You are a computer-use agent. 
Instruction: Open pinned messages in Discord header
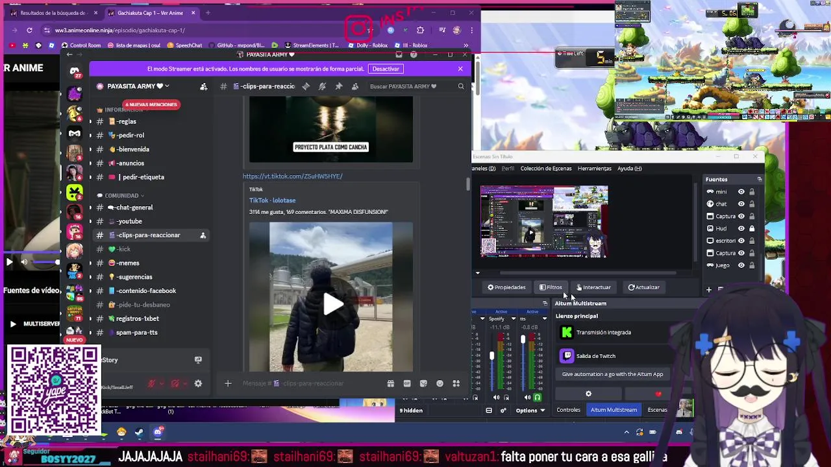[x=339, y=86]
